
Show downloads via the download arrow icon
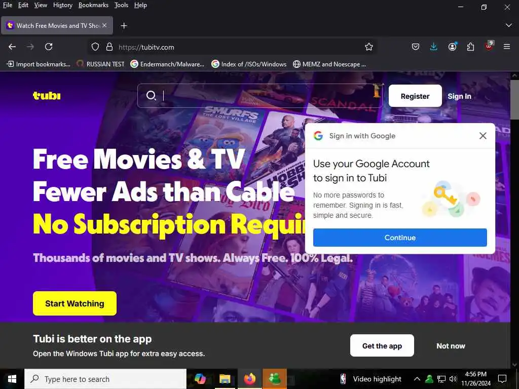(434, 47)
